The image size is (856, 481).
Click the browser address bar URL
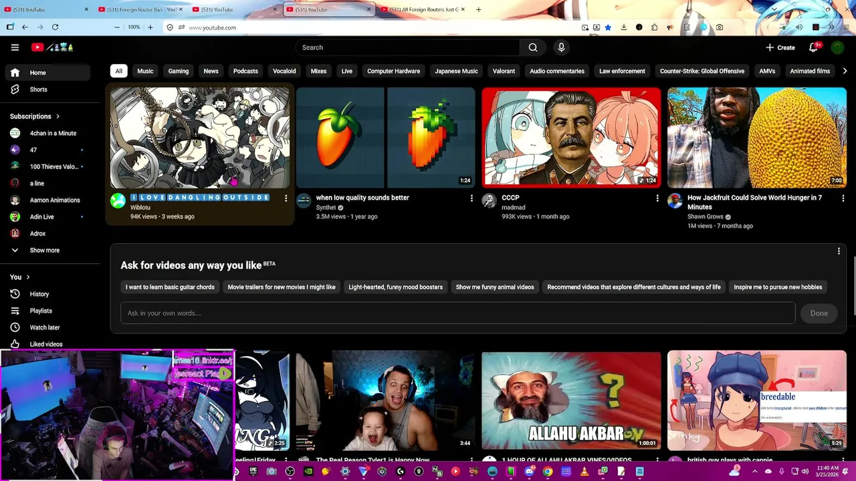(212, 27)
